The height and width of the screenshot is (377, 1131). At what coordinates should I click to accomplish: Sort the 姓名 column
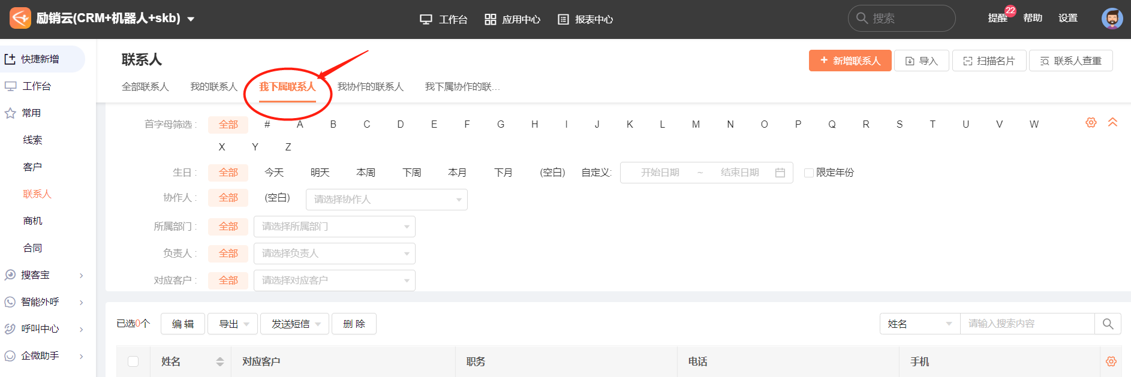tap(220, 361)
